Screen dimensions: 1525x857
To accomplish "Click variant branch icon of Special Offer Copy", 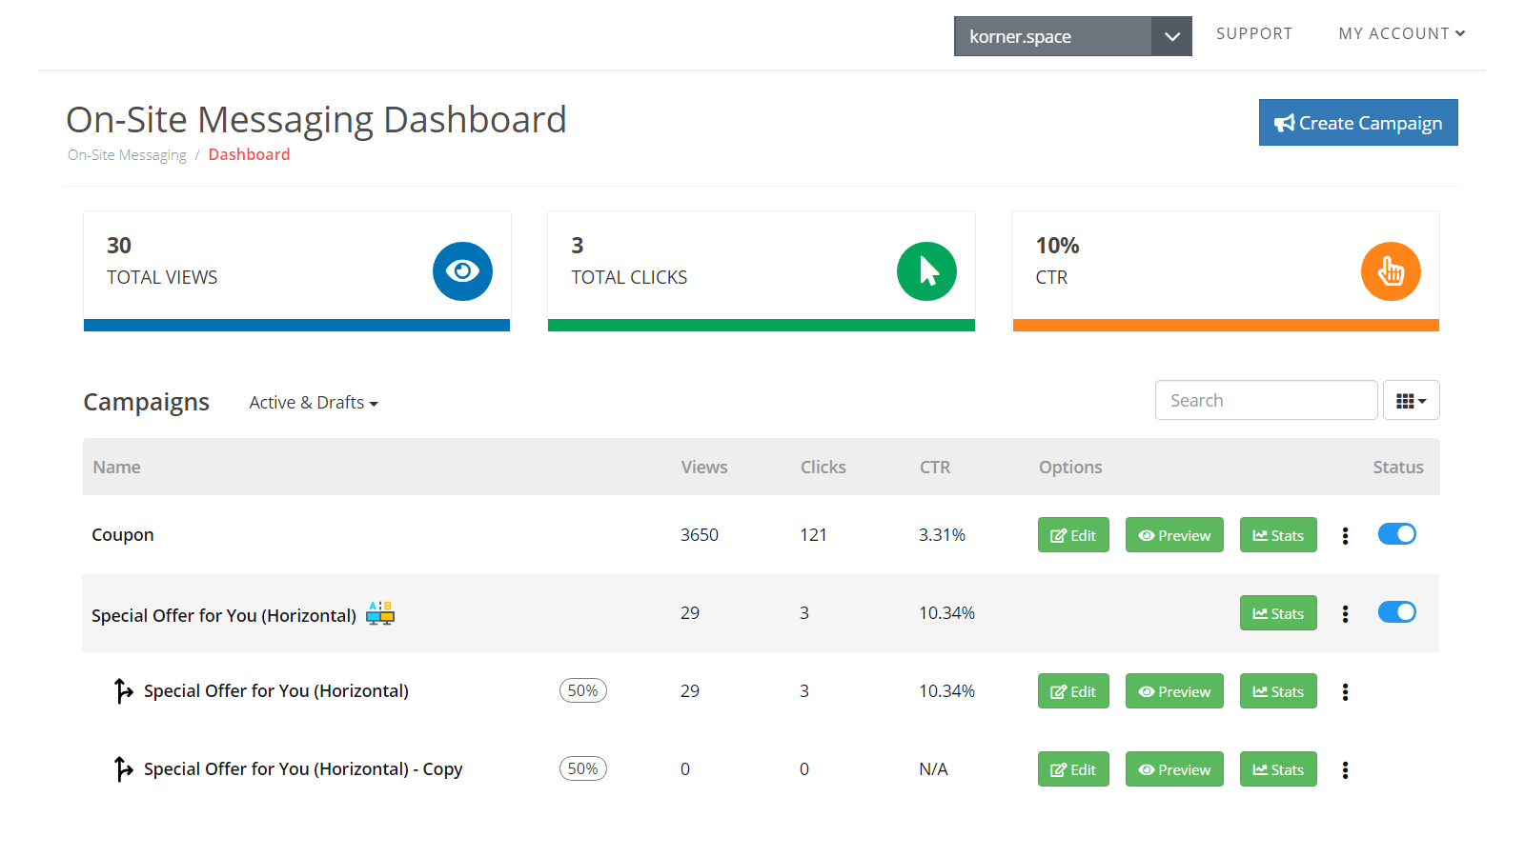I will (x=123, y=768).
